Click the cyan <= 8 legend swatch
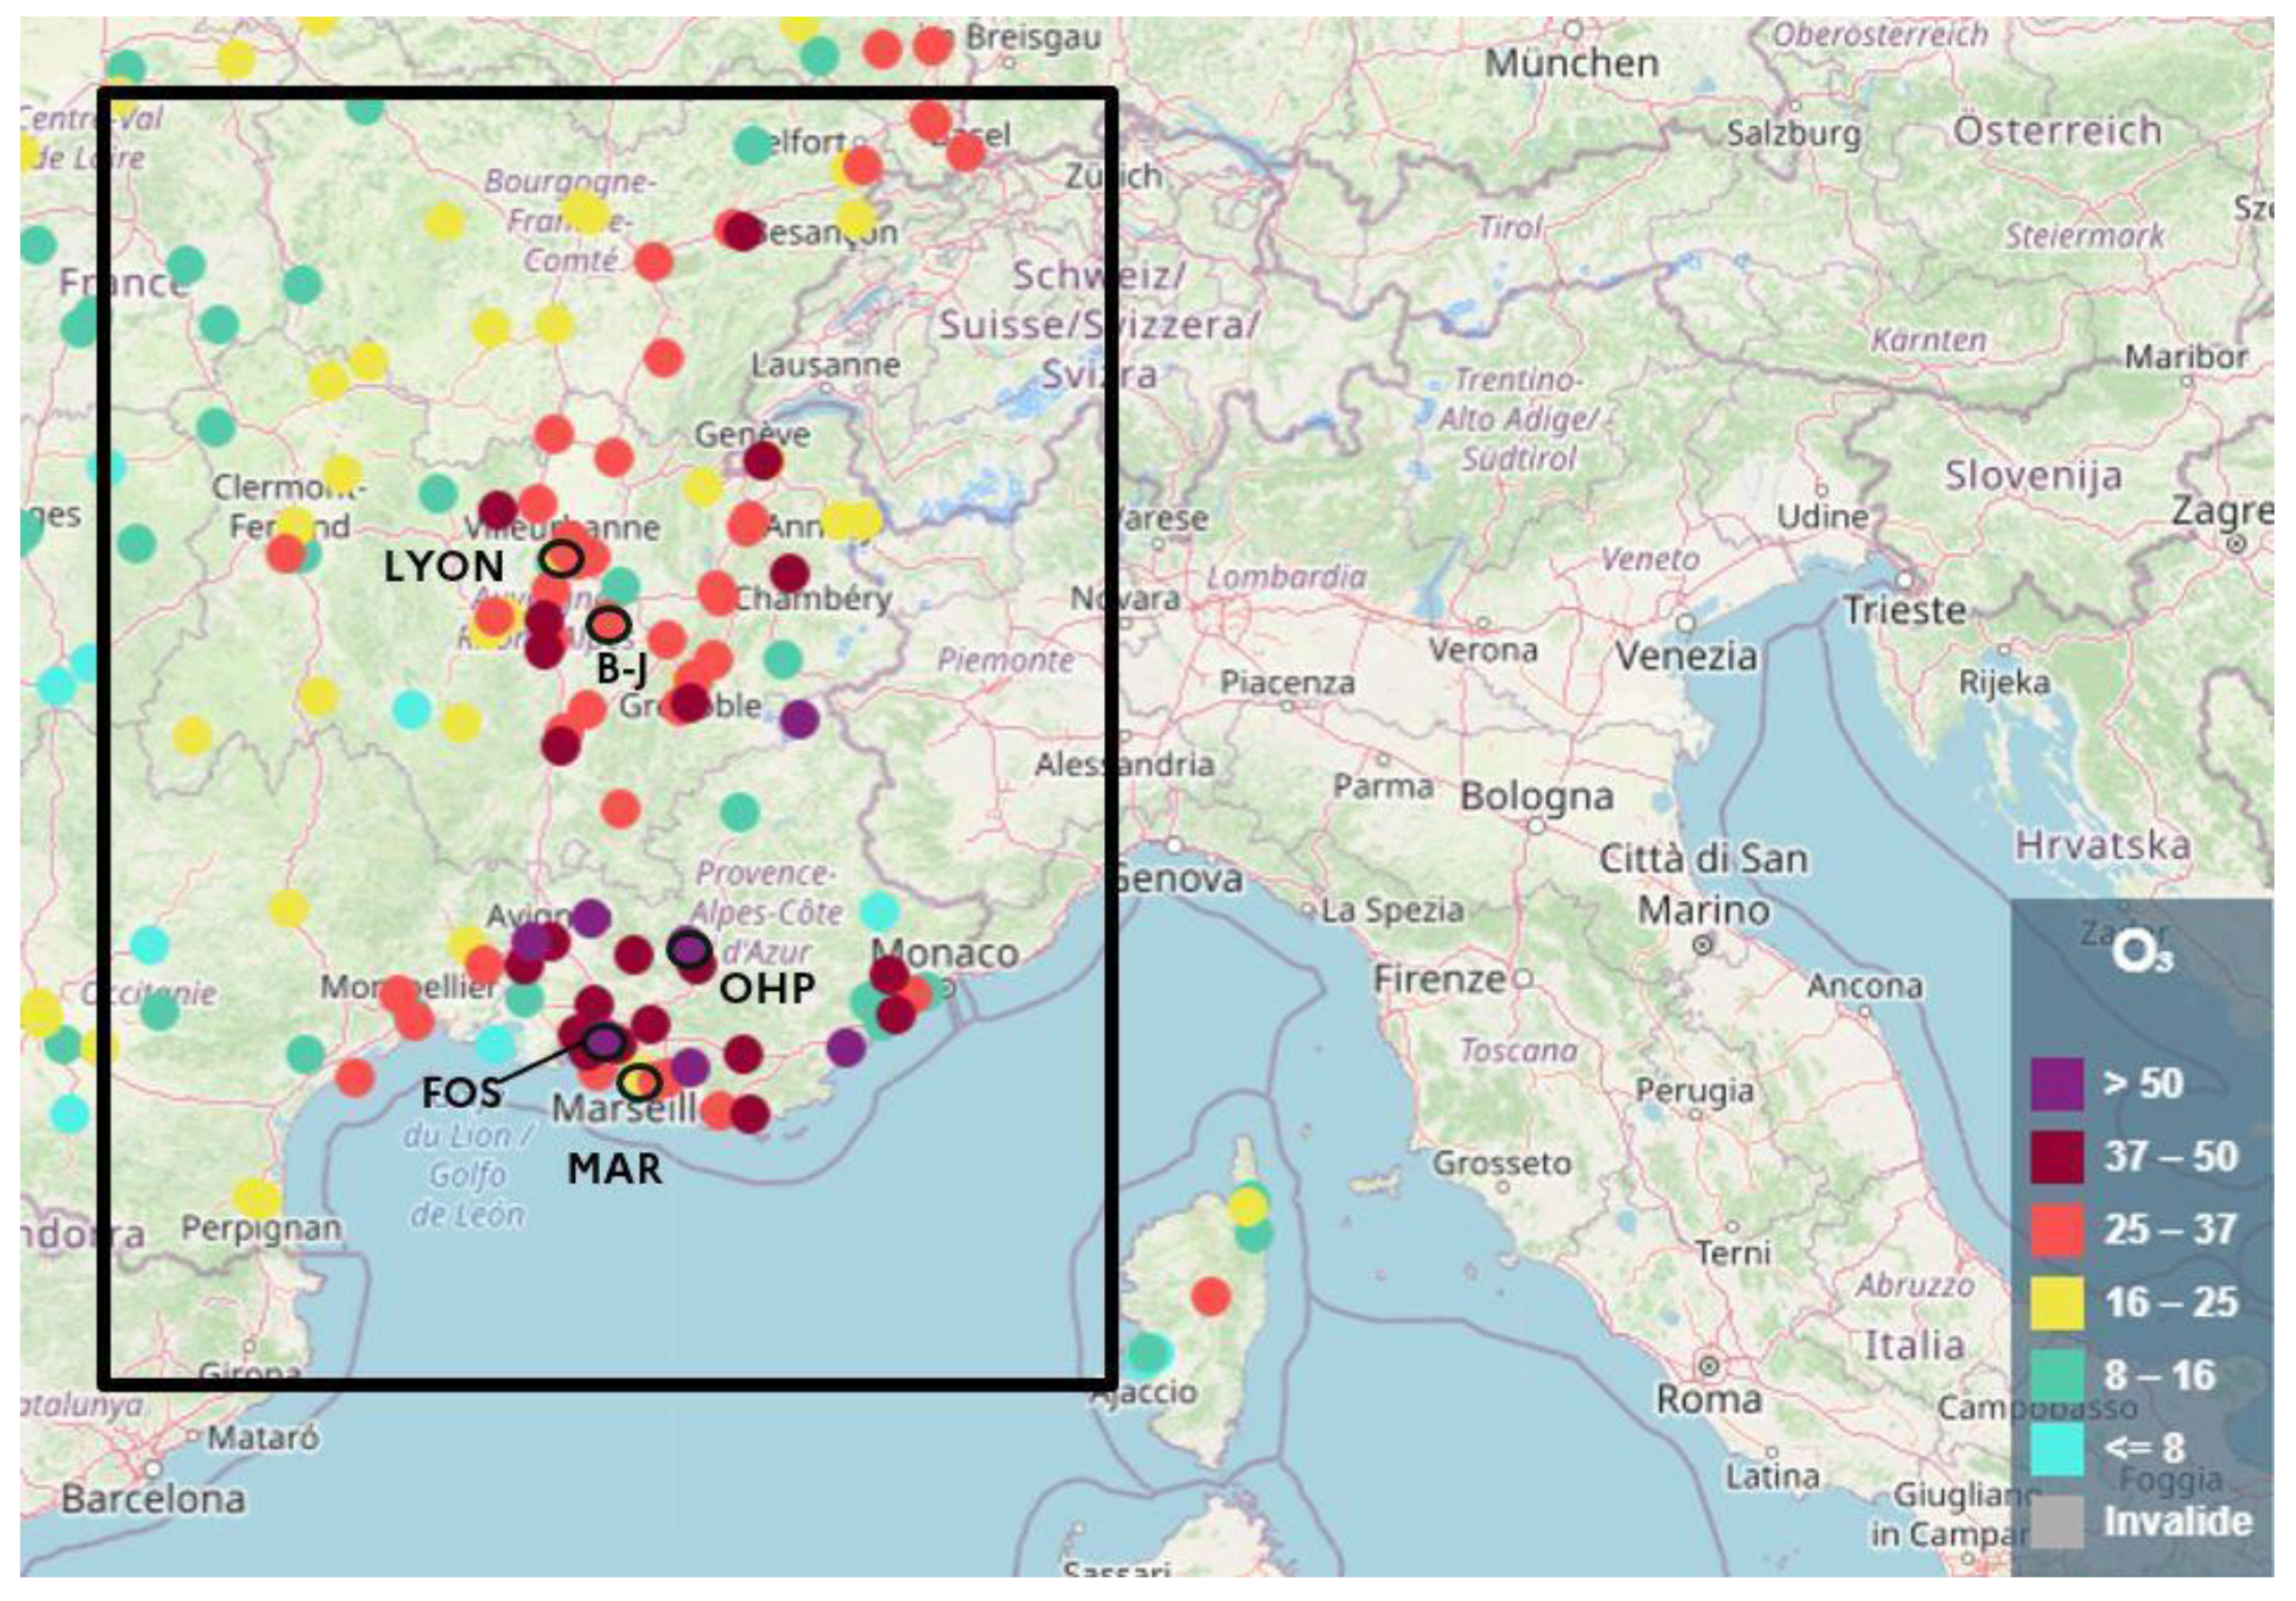The image size is (2296, 1601). pyautogui.click(x=2057, y=1449)
